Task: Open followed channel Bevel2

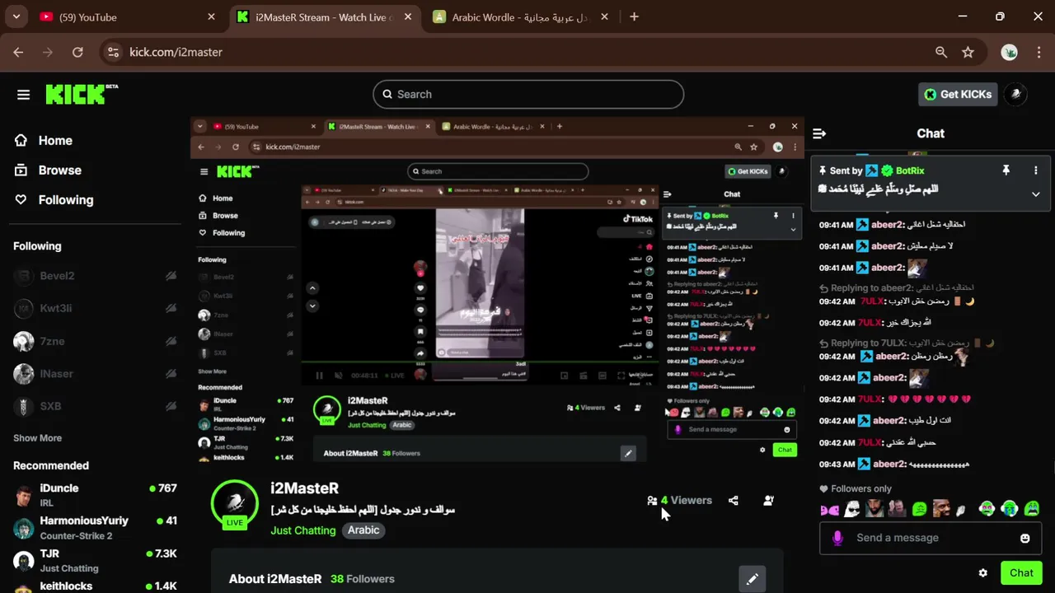Action: [95, 276]
